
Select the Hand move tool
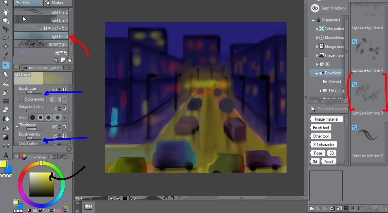pyautogui.click(x=5, y=12)
